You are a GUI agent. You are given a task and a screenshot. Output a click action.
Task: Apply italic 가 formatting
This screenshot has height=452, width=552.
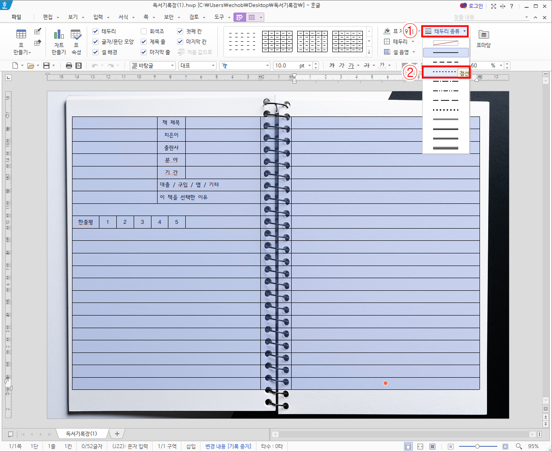(342, 66)
